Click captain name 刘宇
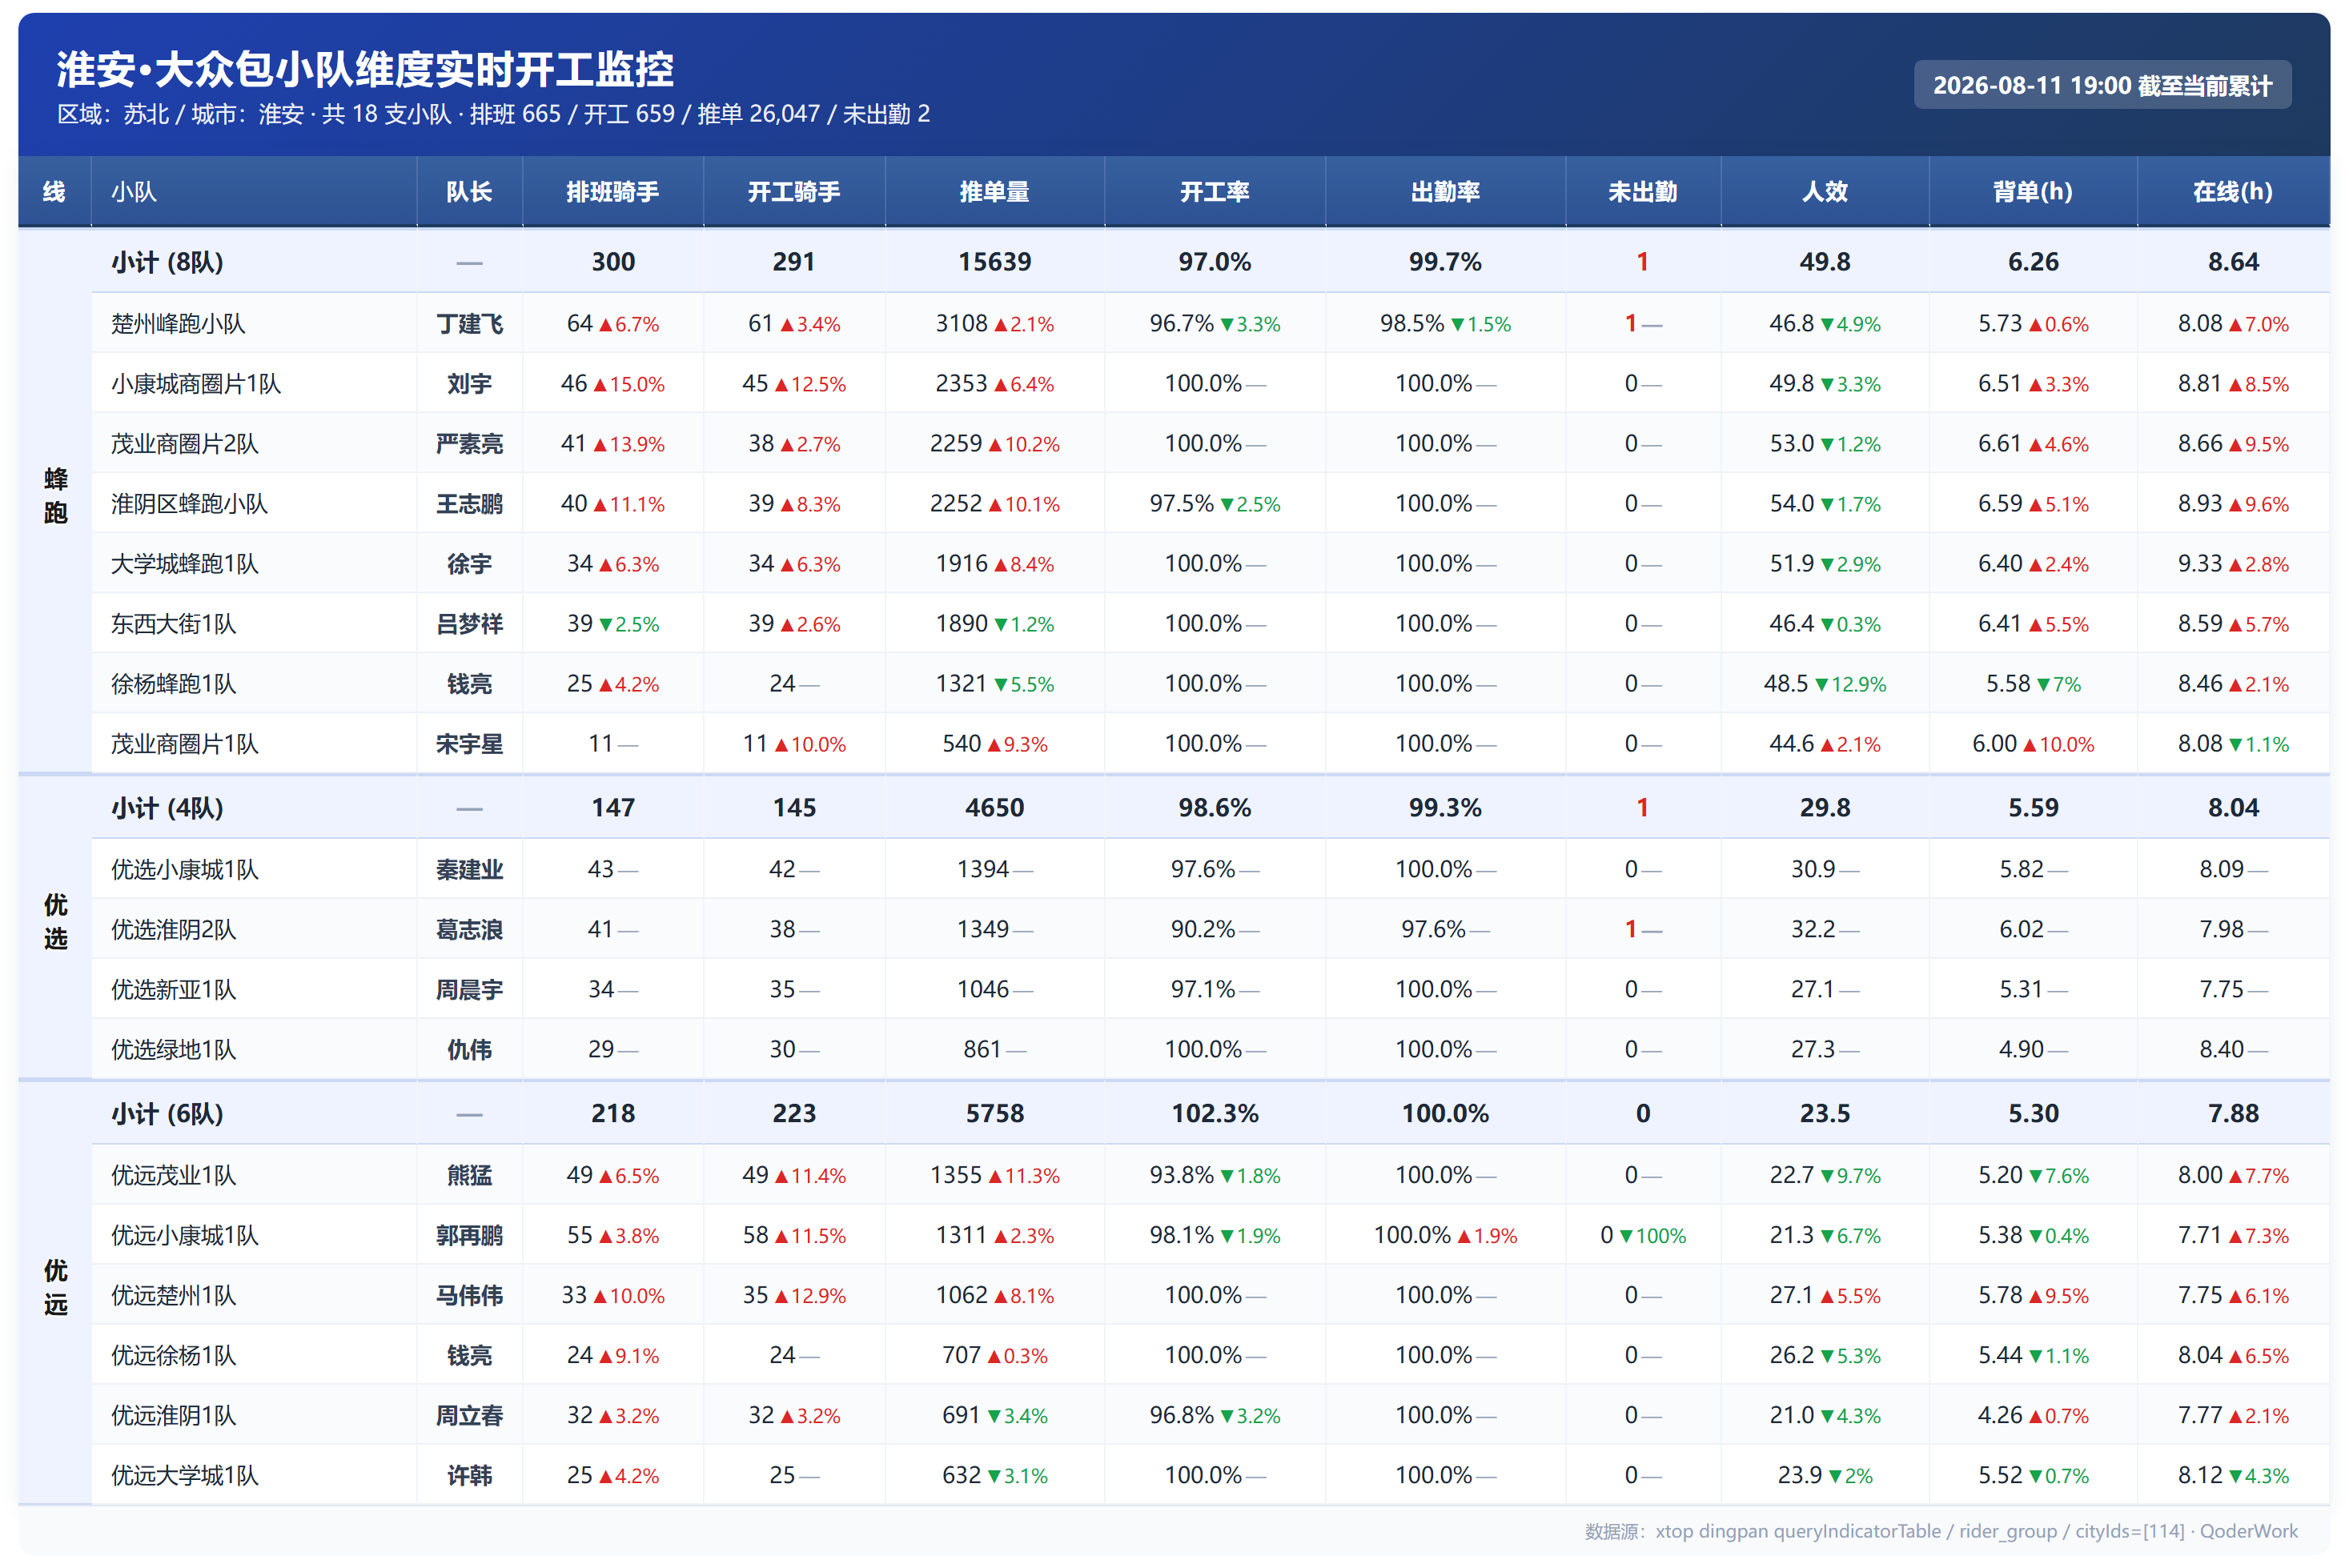Viewport: 2349px width, 1568px height. tap(469, 384)
